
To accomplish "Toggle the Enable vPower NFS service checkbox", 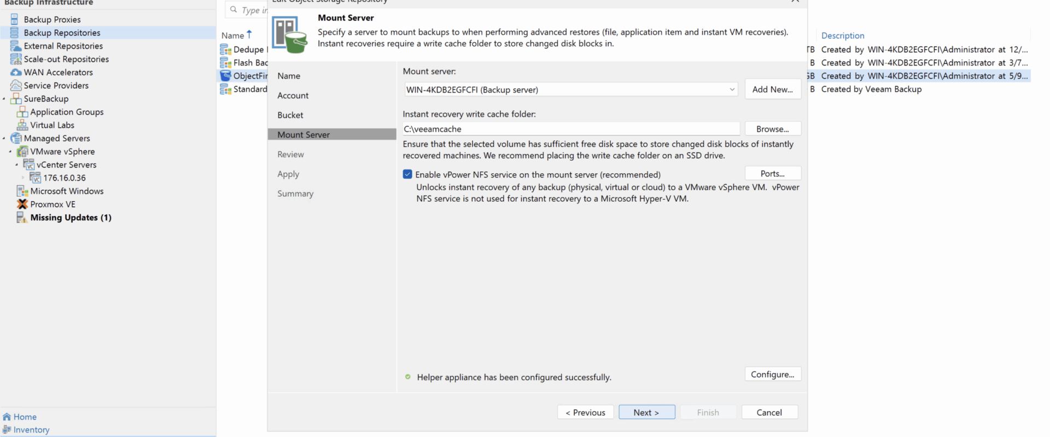I will 407,174.
